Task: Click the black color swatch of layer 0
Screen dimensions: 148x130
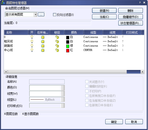Action: tap(68, 38)
